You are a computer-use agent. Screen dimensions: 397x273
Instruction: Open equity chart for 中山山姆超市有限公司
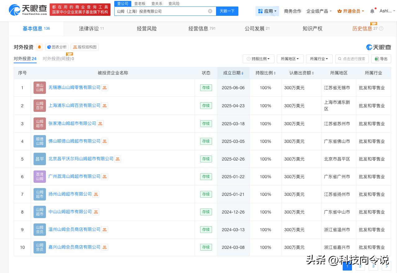(x=96, y=212)
